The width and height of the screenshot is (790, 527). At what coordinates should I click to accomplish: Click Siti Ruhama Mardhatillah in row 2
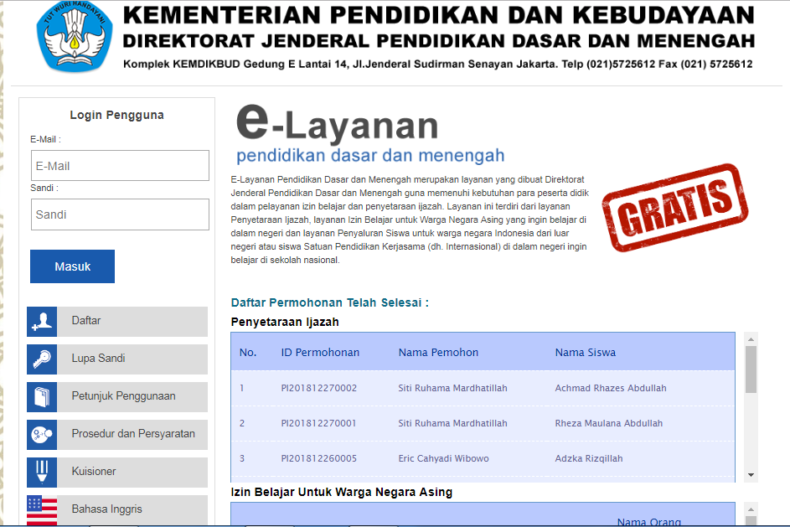tap(453, 423)
